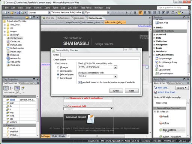The image size is (192, 144).
Task: Click new page icon in Folder List
Action: coord(30,18)
